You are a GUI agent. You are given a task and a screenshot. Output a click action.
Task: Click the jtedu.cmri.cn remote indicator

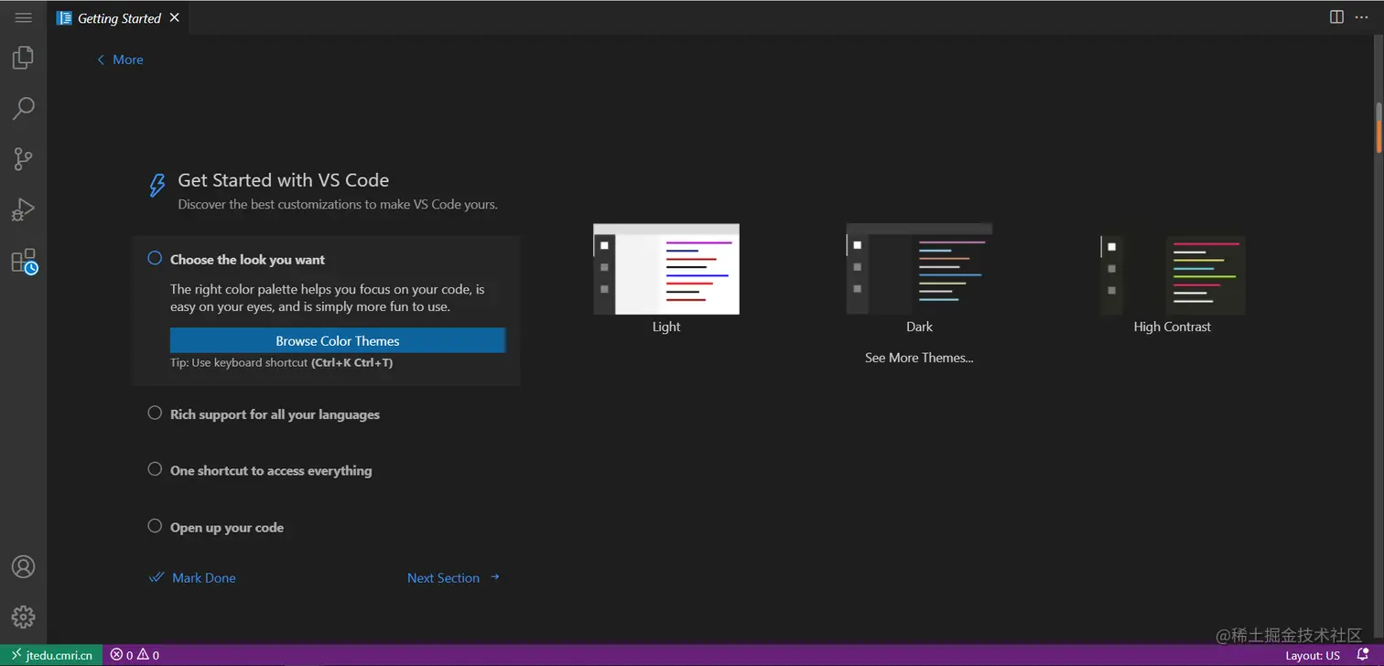tap(52, 655)
